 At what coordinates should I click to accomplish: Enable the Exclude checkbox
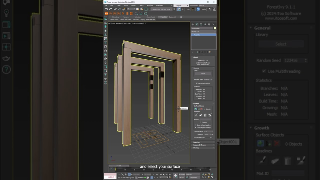(x=200, y=122)
